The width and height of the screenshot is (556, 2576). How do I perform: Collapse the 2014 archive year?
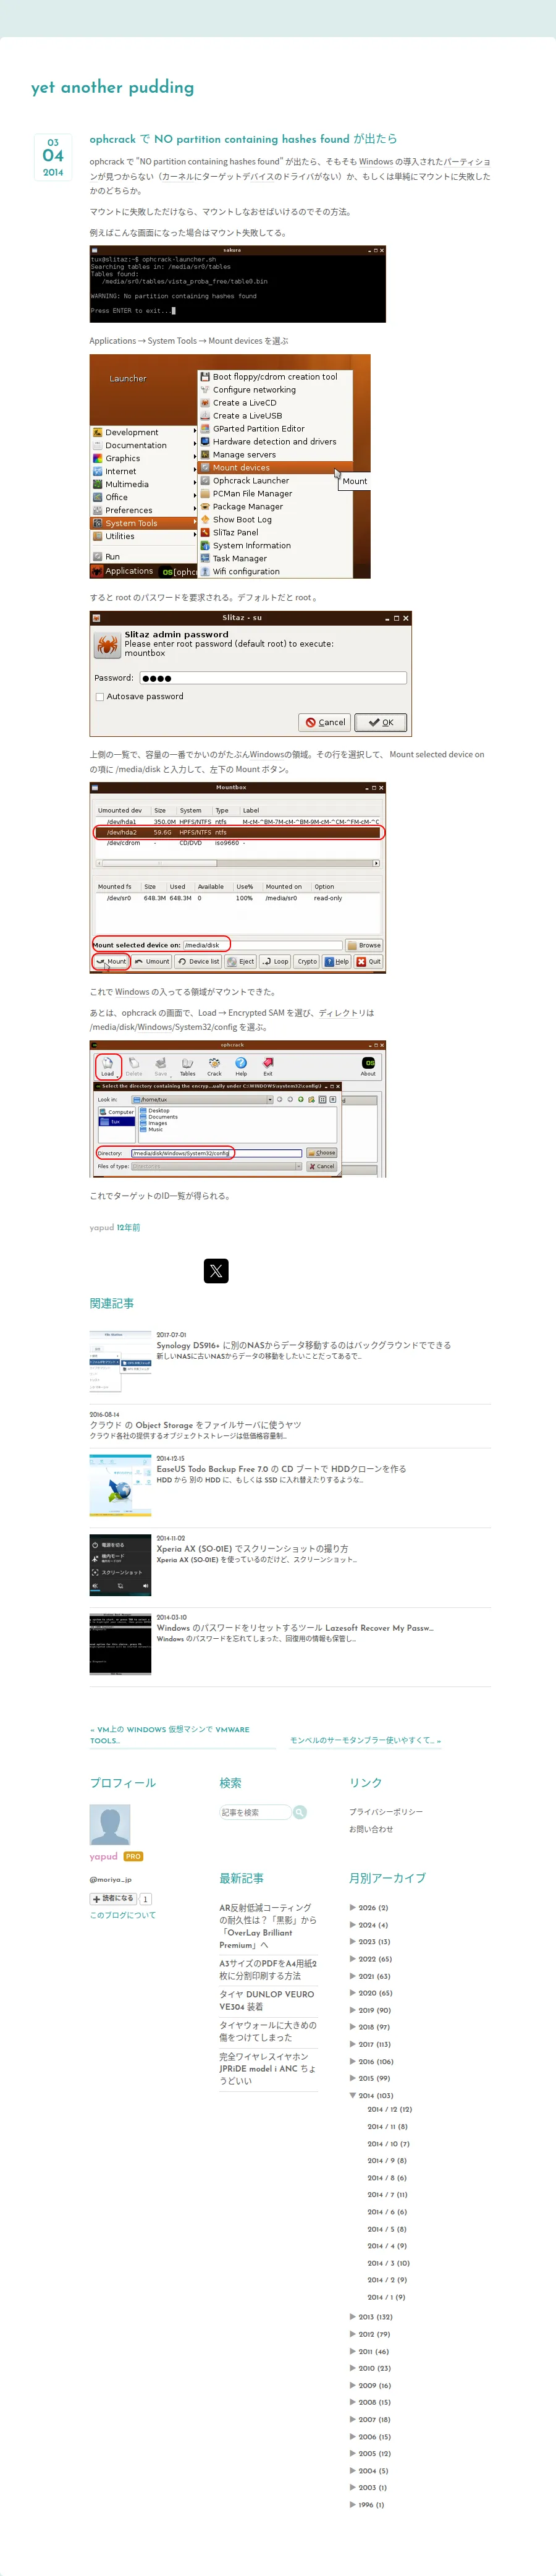(x=352, y=2095)
